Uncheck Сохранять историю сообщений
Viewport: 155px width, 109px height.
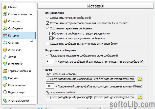(x=48, y=18)
